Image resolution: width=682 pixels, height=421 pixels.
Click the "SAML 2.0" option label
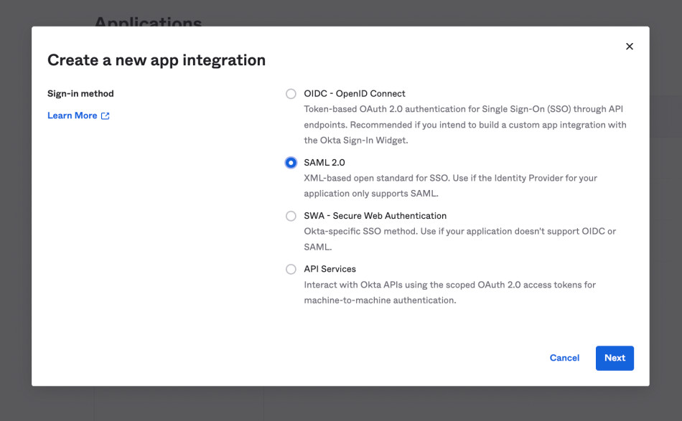pyautogui.click(x=324, y=163)
